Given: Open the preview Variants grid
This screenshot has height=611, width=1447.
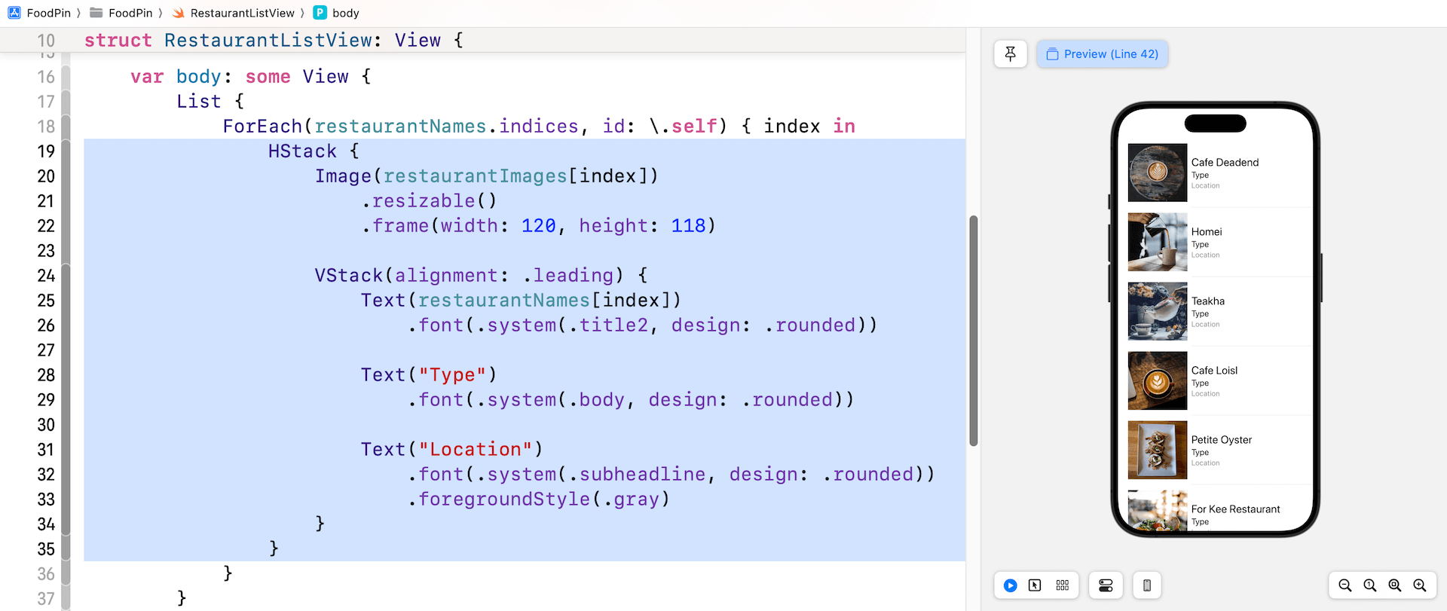Looking at the screenshot, I should [x=1062, y=585].
